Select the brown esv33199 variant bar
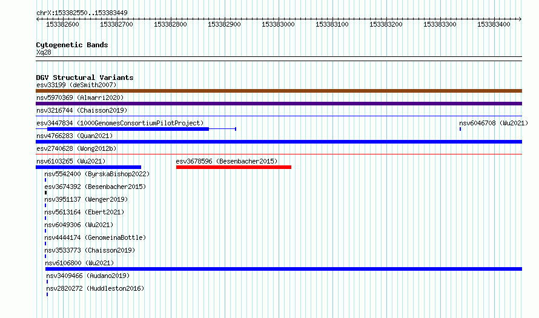 click(x=279, y=91)
